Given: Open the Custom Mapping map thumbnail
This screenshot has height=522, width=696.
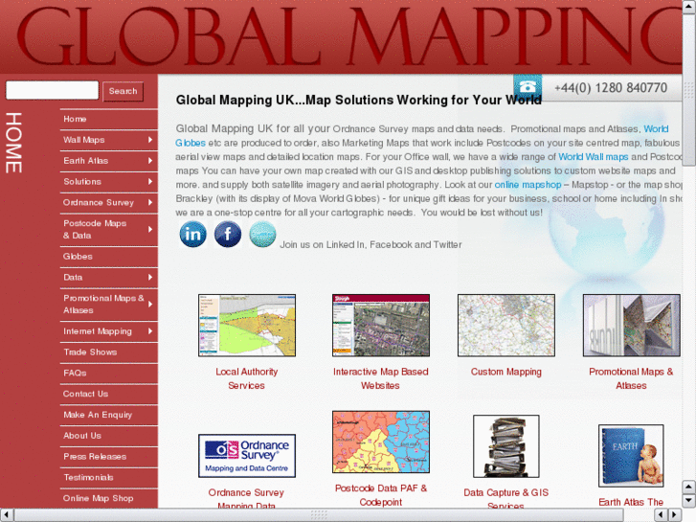Looking at the screenshot, I should (506, 326).
